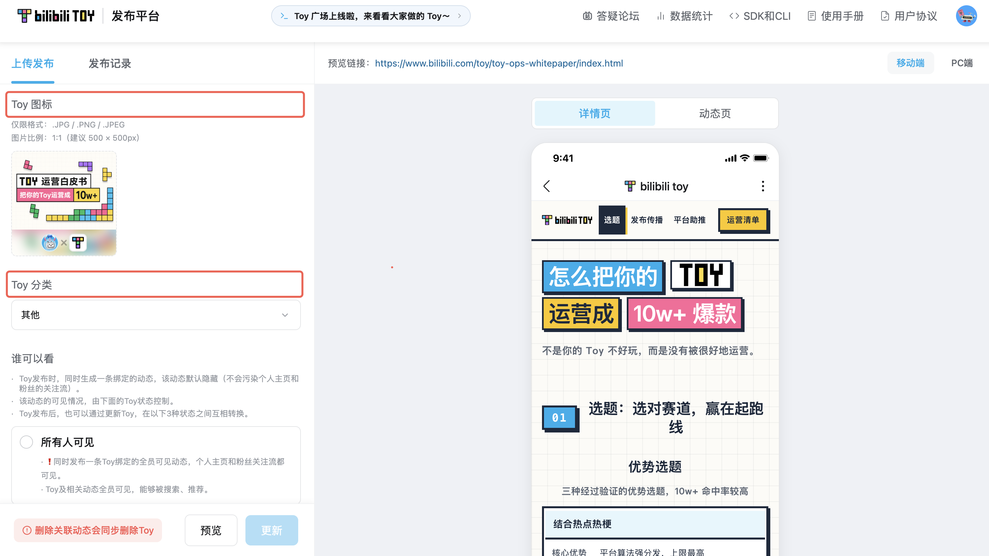The image size is (989, 556).
Task: Click the dropdown chevron arrow in 其他 field
Action: click(x=285, y=315)
